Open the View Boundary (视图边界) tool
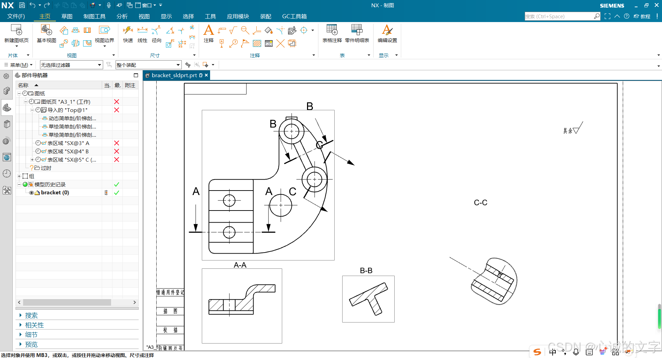 pyautogui.click(x=104, y=33)
